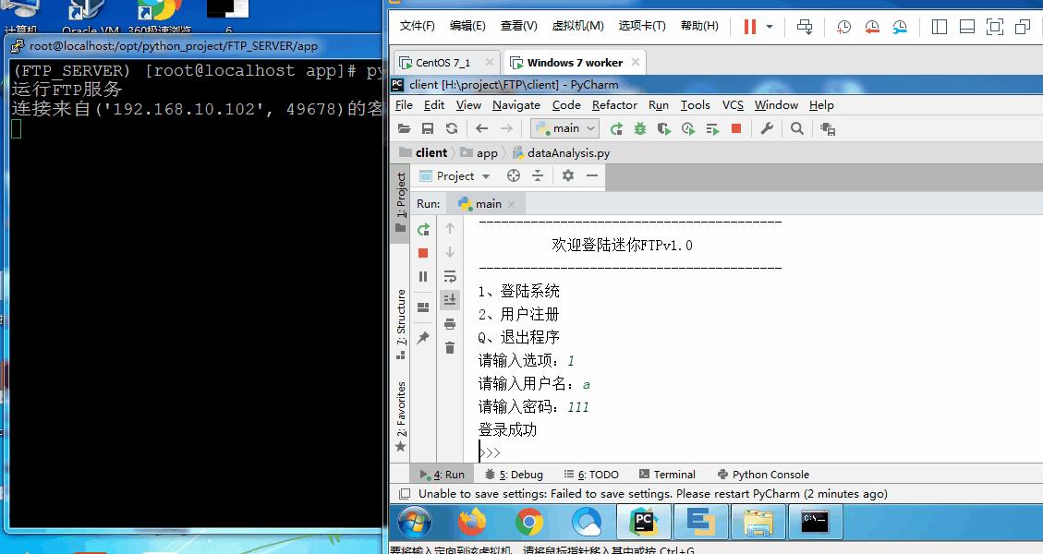Screen dimensions: 1043x554
Task: Open the File menu in PyCharm
Action: (x=404, y=105)
